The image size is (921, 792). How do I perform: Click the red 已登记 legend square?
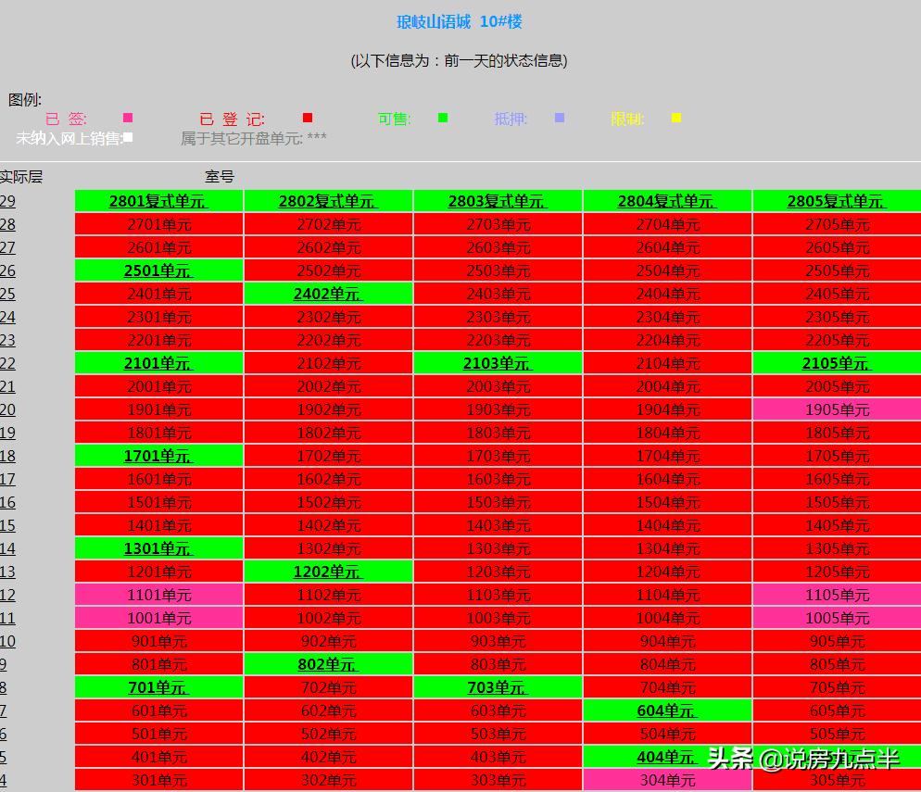(x=308, y=118)
